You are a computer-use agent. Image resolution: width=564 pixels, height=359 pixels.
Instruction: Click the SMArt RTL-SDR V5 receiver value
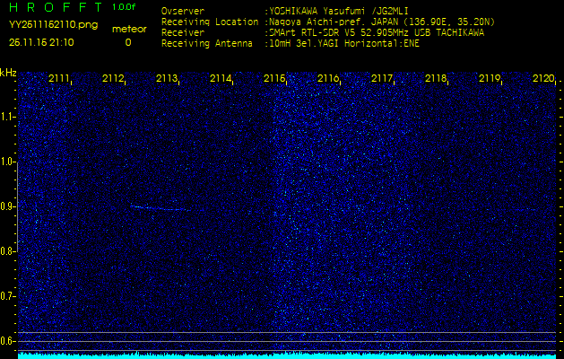[x=377, y=33]
